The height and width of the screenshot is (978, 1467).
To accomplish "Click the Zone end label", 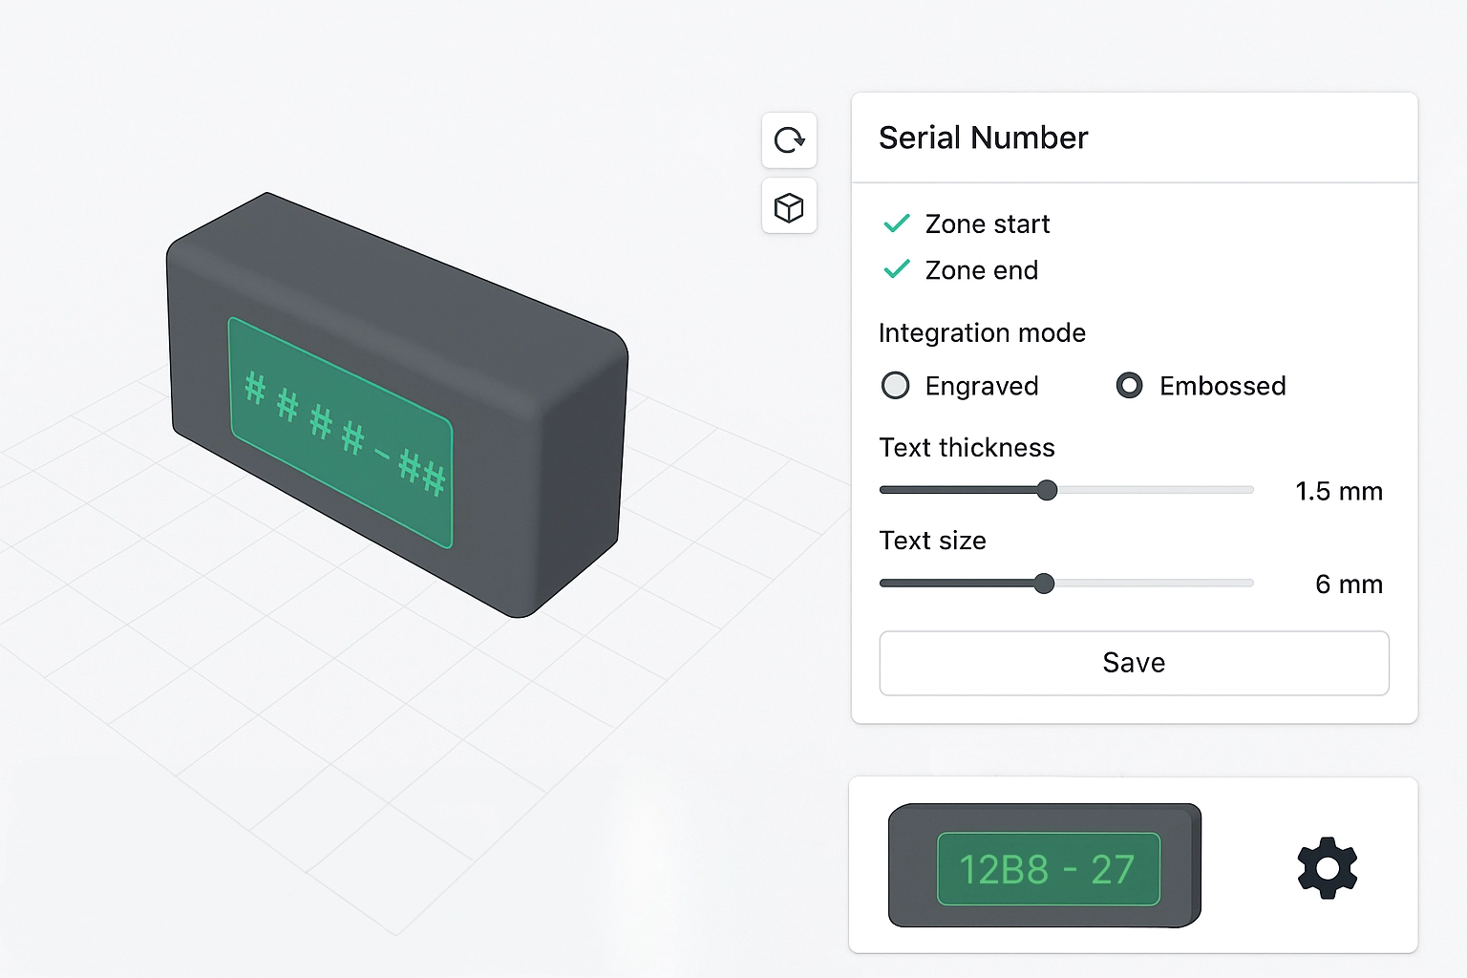I will click(981, 270).
